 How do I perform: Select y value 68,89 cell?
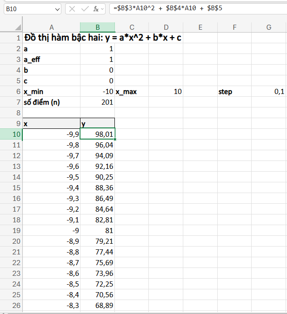pos(98,305)
